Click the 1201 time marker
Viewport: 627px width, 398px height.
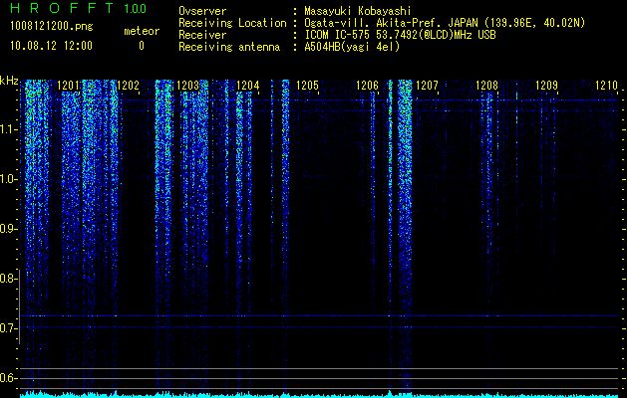click(69, 86)
